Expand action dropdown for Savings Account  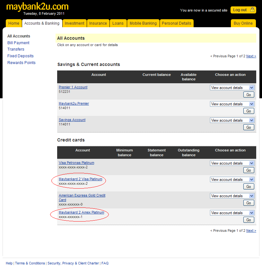click(232, 120)
